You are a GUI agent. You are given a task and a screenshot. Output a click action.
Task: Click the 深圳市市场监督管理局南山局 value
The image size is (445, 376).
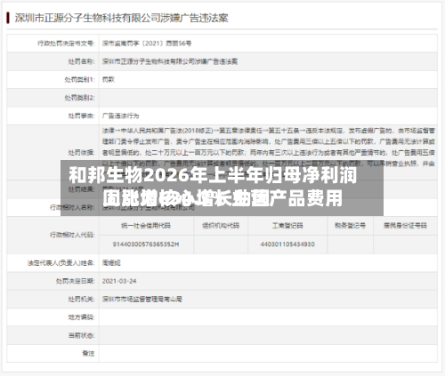click(142, 300)
